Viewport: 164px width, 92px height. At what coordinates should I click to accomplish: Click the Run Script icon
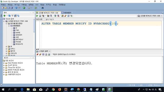click(x=40, y=16)
